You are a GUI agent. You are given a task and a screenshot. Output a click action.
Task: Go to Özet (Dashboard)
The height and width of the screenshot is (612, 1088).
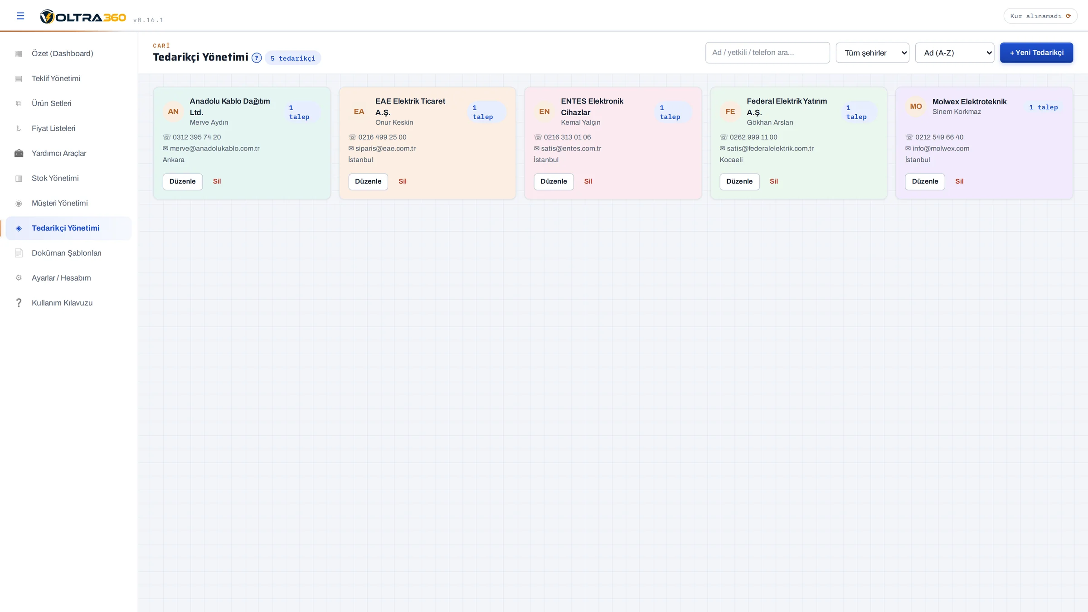(68, 53)
